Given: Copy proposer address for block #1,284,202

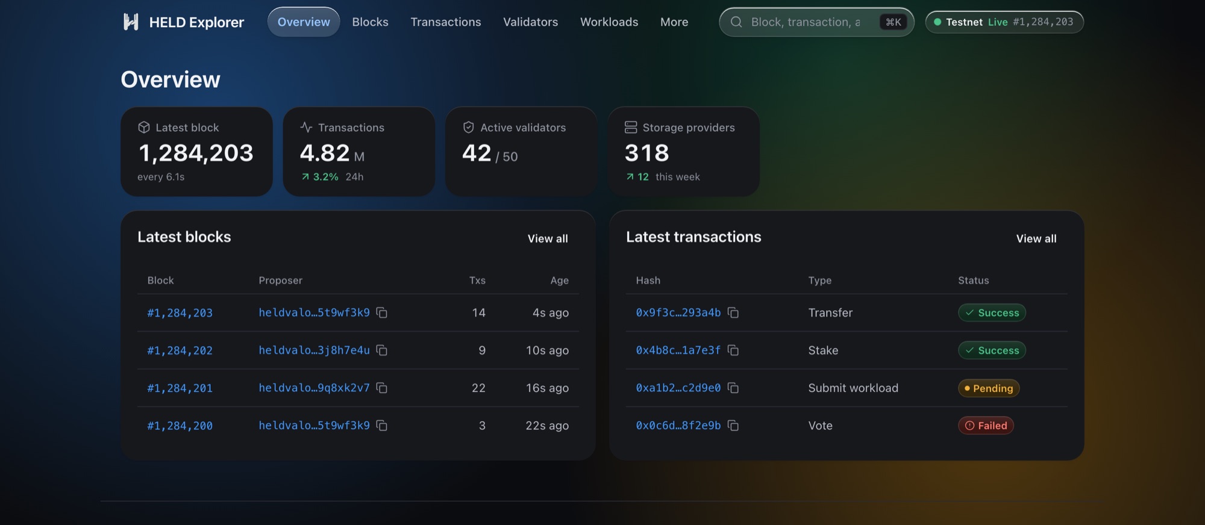Looking at the screenshot, I should [x=382, y=350].
